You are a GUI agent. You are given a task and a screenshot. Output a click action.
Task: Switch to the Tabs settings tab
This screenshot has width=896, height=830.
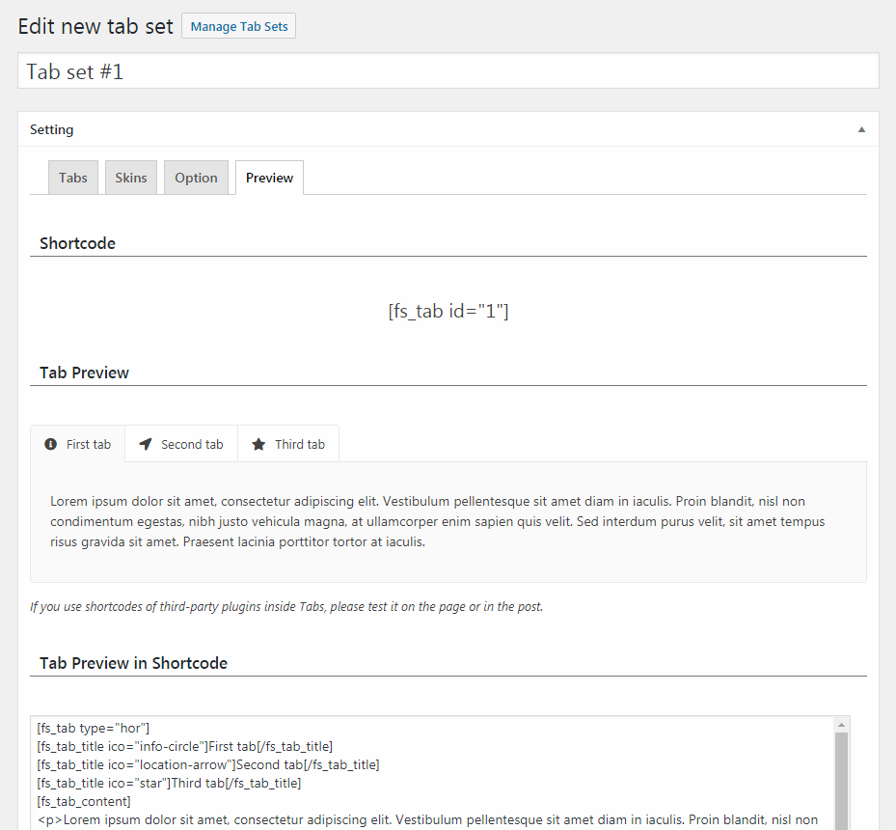tap(73, 178)
